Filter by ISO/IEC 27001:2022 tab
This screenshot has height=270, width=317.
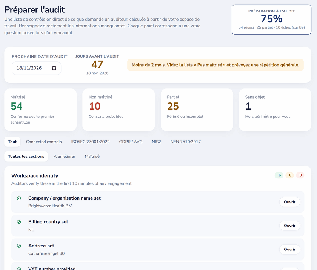[x=90, y=142]
